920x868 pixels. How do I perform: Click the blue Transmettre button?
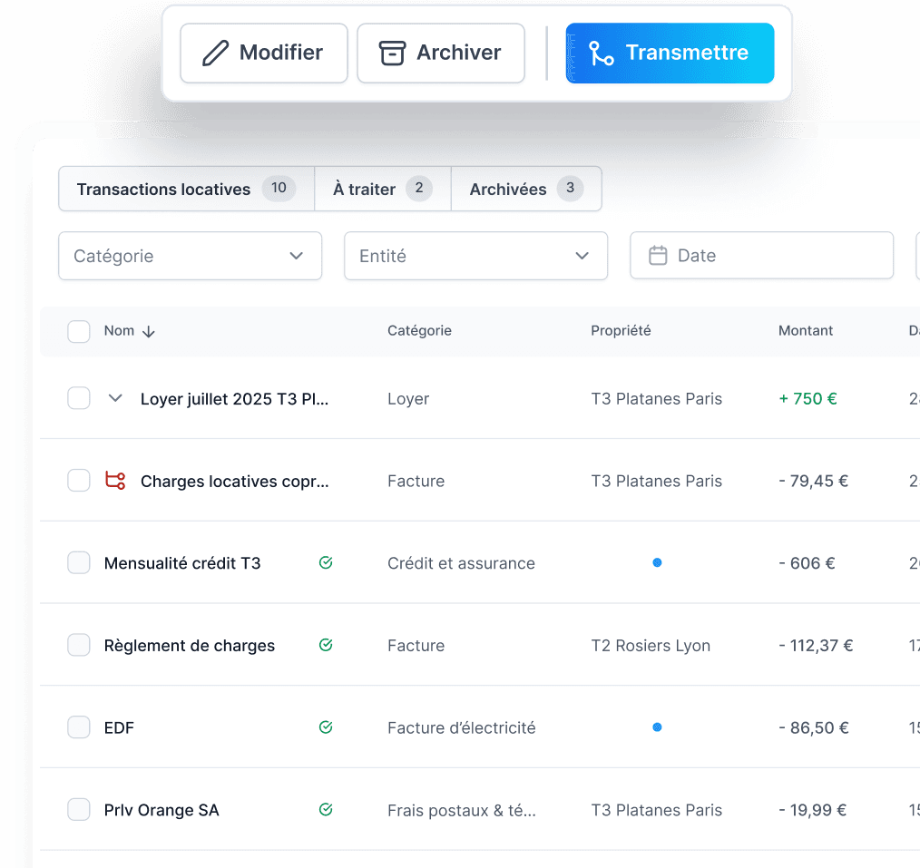click(x=670, y=53)
